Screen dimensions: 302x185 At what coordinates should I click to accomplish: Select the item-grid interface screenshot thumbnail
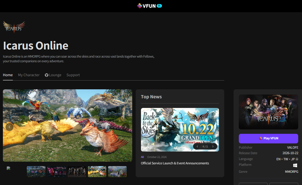(x=36, y=172)
